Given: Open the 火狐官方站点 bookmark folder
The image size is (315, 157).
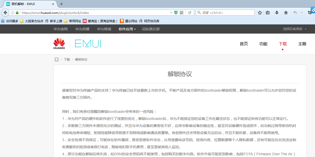Looking at the screenshot, I should [32, 21].
